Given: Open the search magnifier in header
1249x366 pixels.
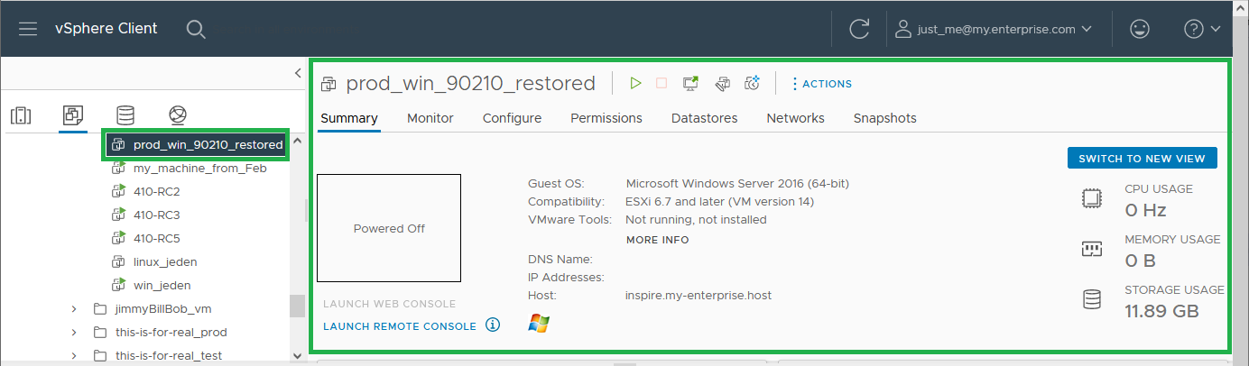Looking at the screenshot, I should 196,29.
